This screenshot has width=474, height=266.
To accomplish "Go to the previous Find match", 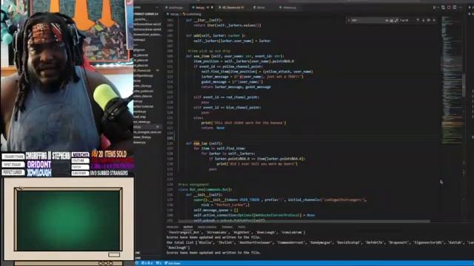I will click(x=418, y=20).
